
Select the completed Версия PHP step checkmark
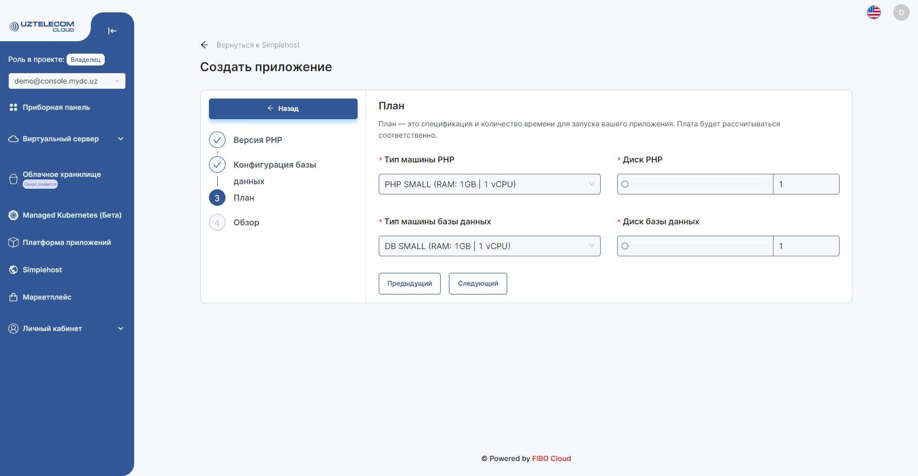click(217, 139)
